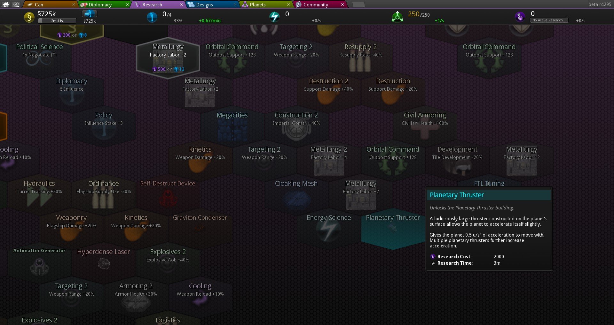The height and width of the screenshot is (325, 614).
Task: Click the purple research flask icon
Action: click(520, 17)
